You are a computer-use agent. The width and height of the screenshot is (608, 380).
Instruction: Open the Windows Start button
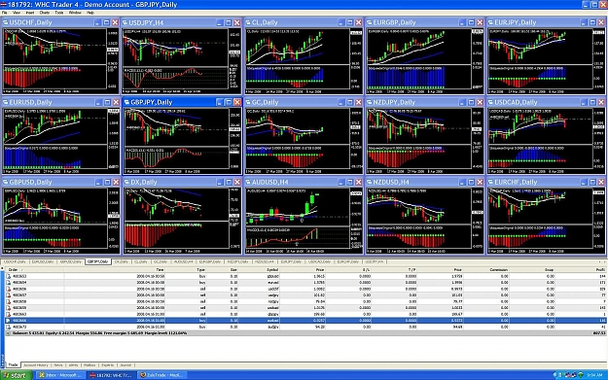(16, 375)
